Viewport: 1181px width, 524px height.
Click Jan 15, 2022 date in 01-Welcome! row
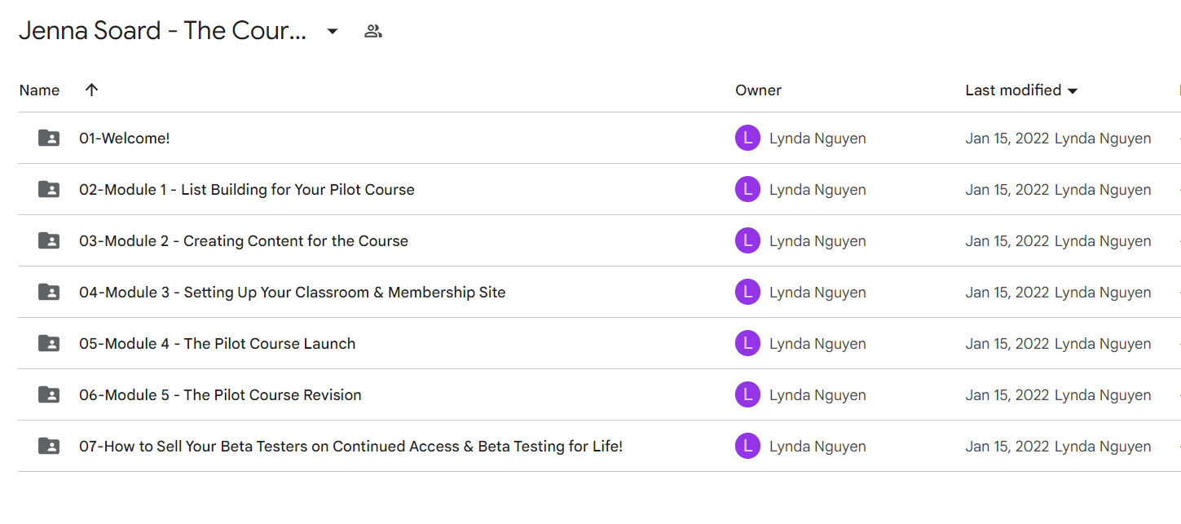click(x=1007, y=138)
